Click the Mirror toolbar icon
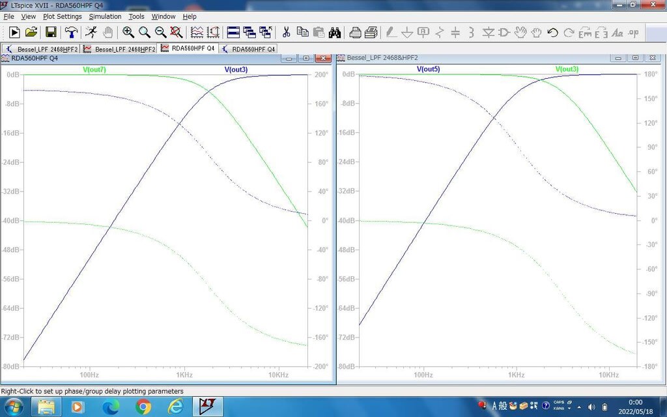 click(x=601, y=33)
